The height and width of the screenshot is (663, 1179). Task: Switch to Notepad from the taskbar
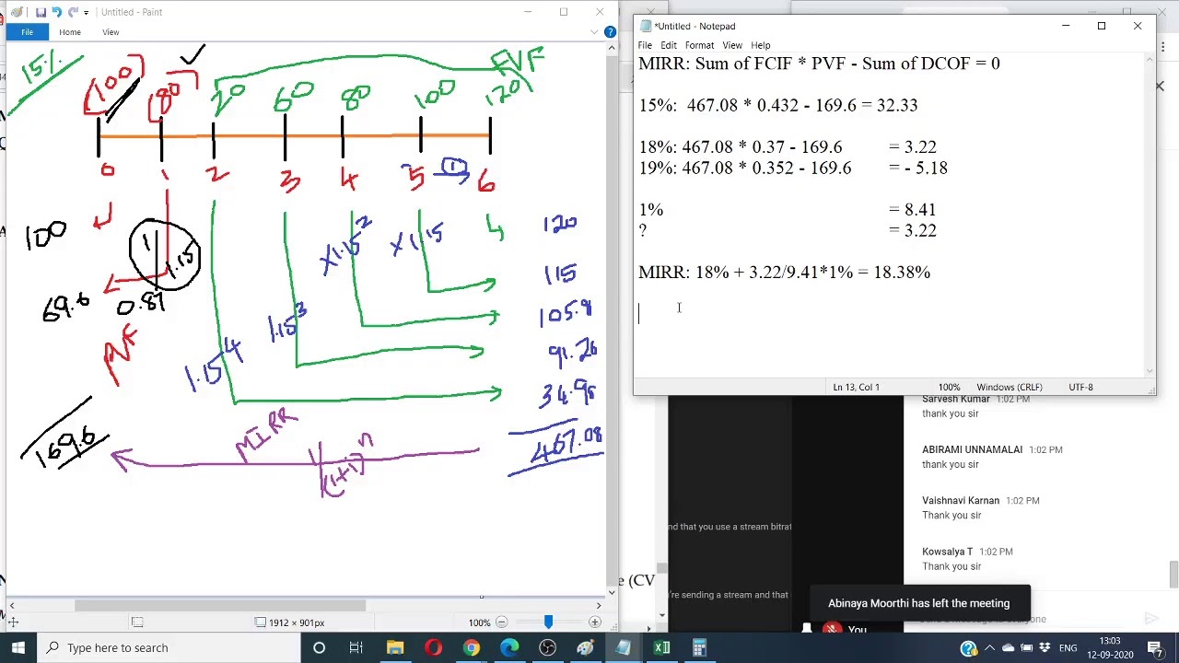624,647
